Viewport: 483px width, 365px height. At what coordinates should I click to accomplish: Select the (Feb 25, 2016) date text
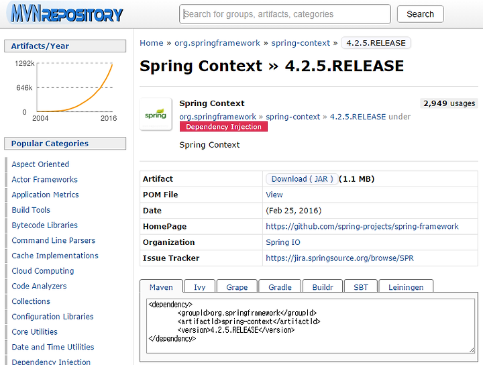(x=293, y=211)
